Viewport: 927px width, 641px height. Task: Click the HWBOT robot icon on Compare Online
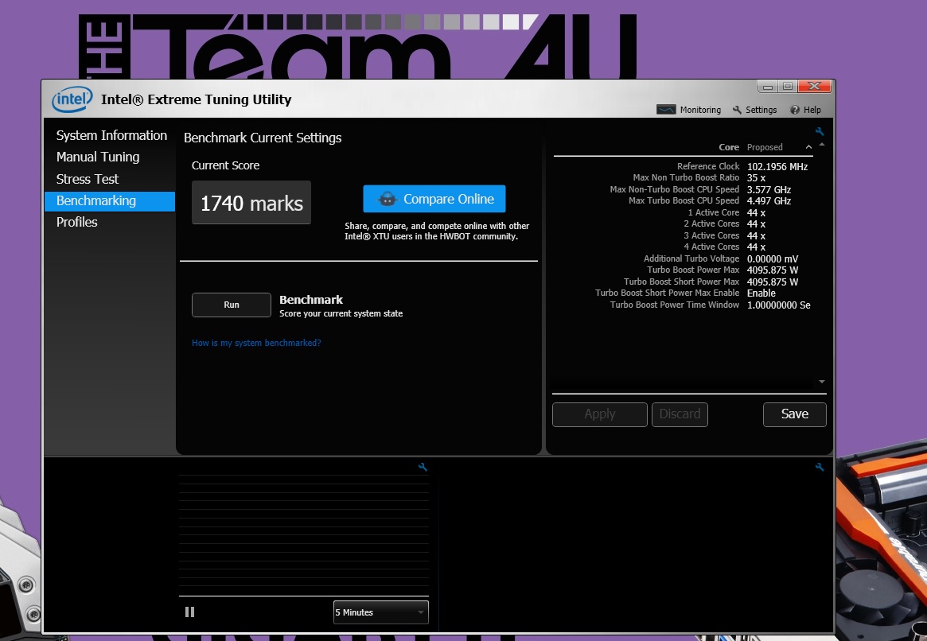(388, 199)
